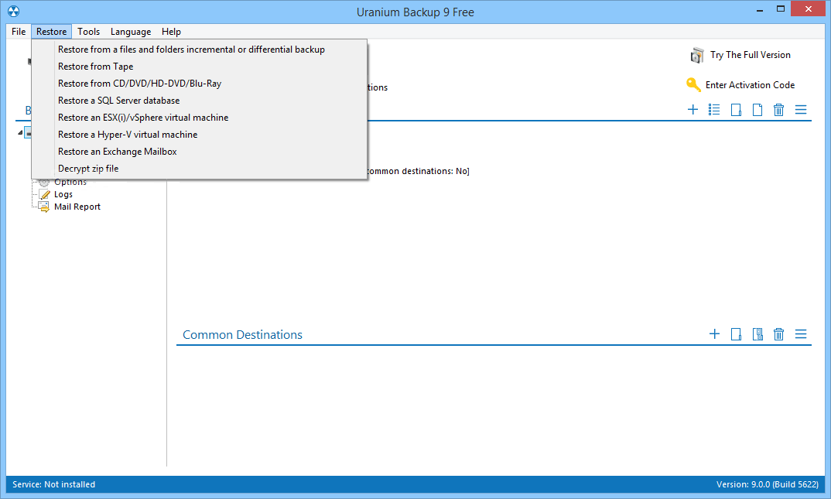
Task: Choose Decrypt zip file from the menu
Action: 89,168
